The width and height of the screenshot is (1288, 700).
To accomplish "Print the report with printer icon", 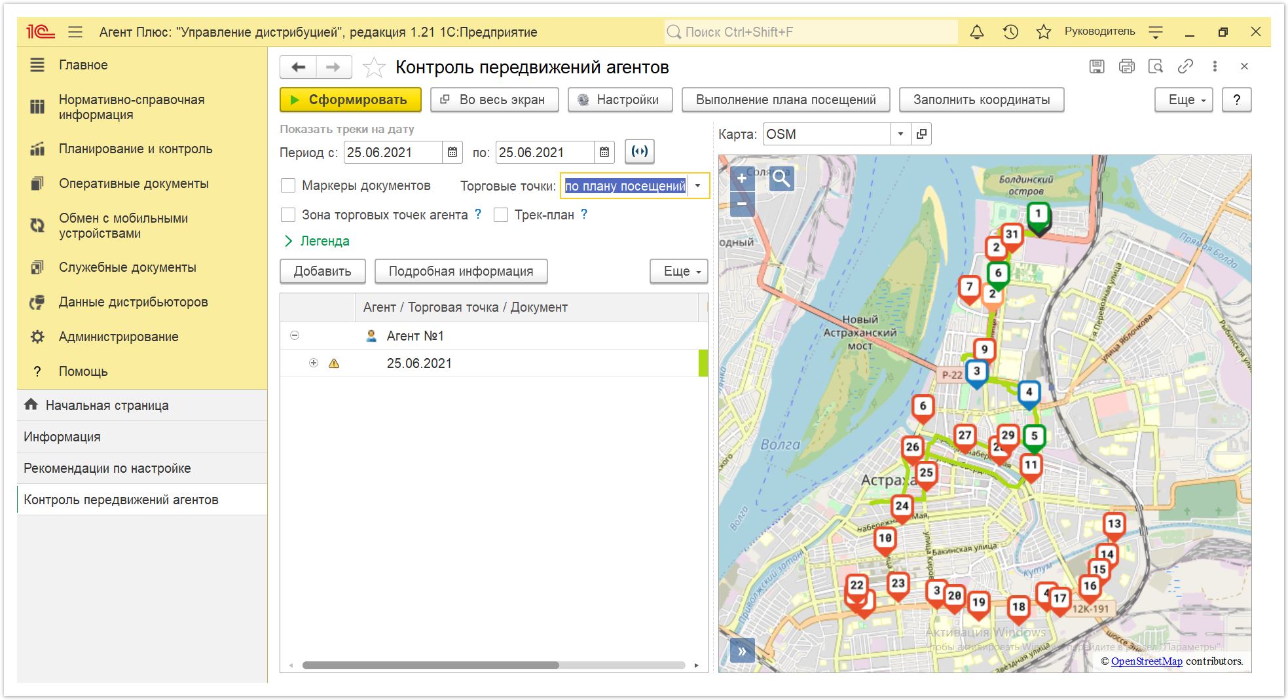I will click(1126, 66).
